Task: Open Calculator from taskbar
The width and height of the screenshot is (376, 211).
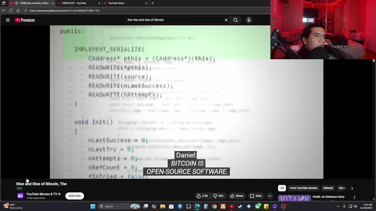Action: (206, 206)
